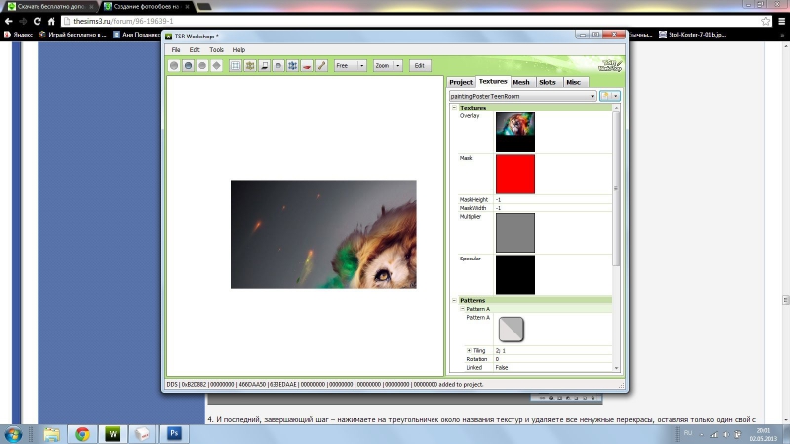The image size is (790, 444).
Task: Click the first gray sphere toolbar icon
Action: point(174,65)
